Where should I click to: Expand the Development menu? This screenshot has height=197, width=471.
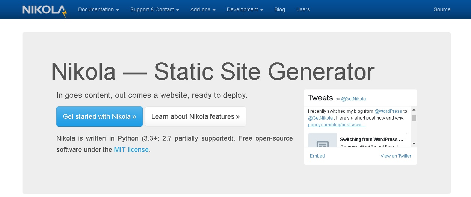click(x=245, y=9)
